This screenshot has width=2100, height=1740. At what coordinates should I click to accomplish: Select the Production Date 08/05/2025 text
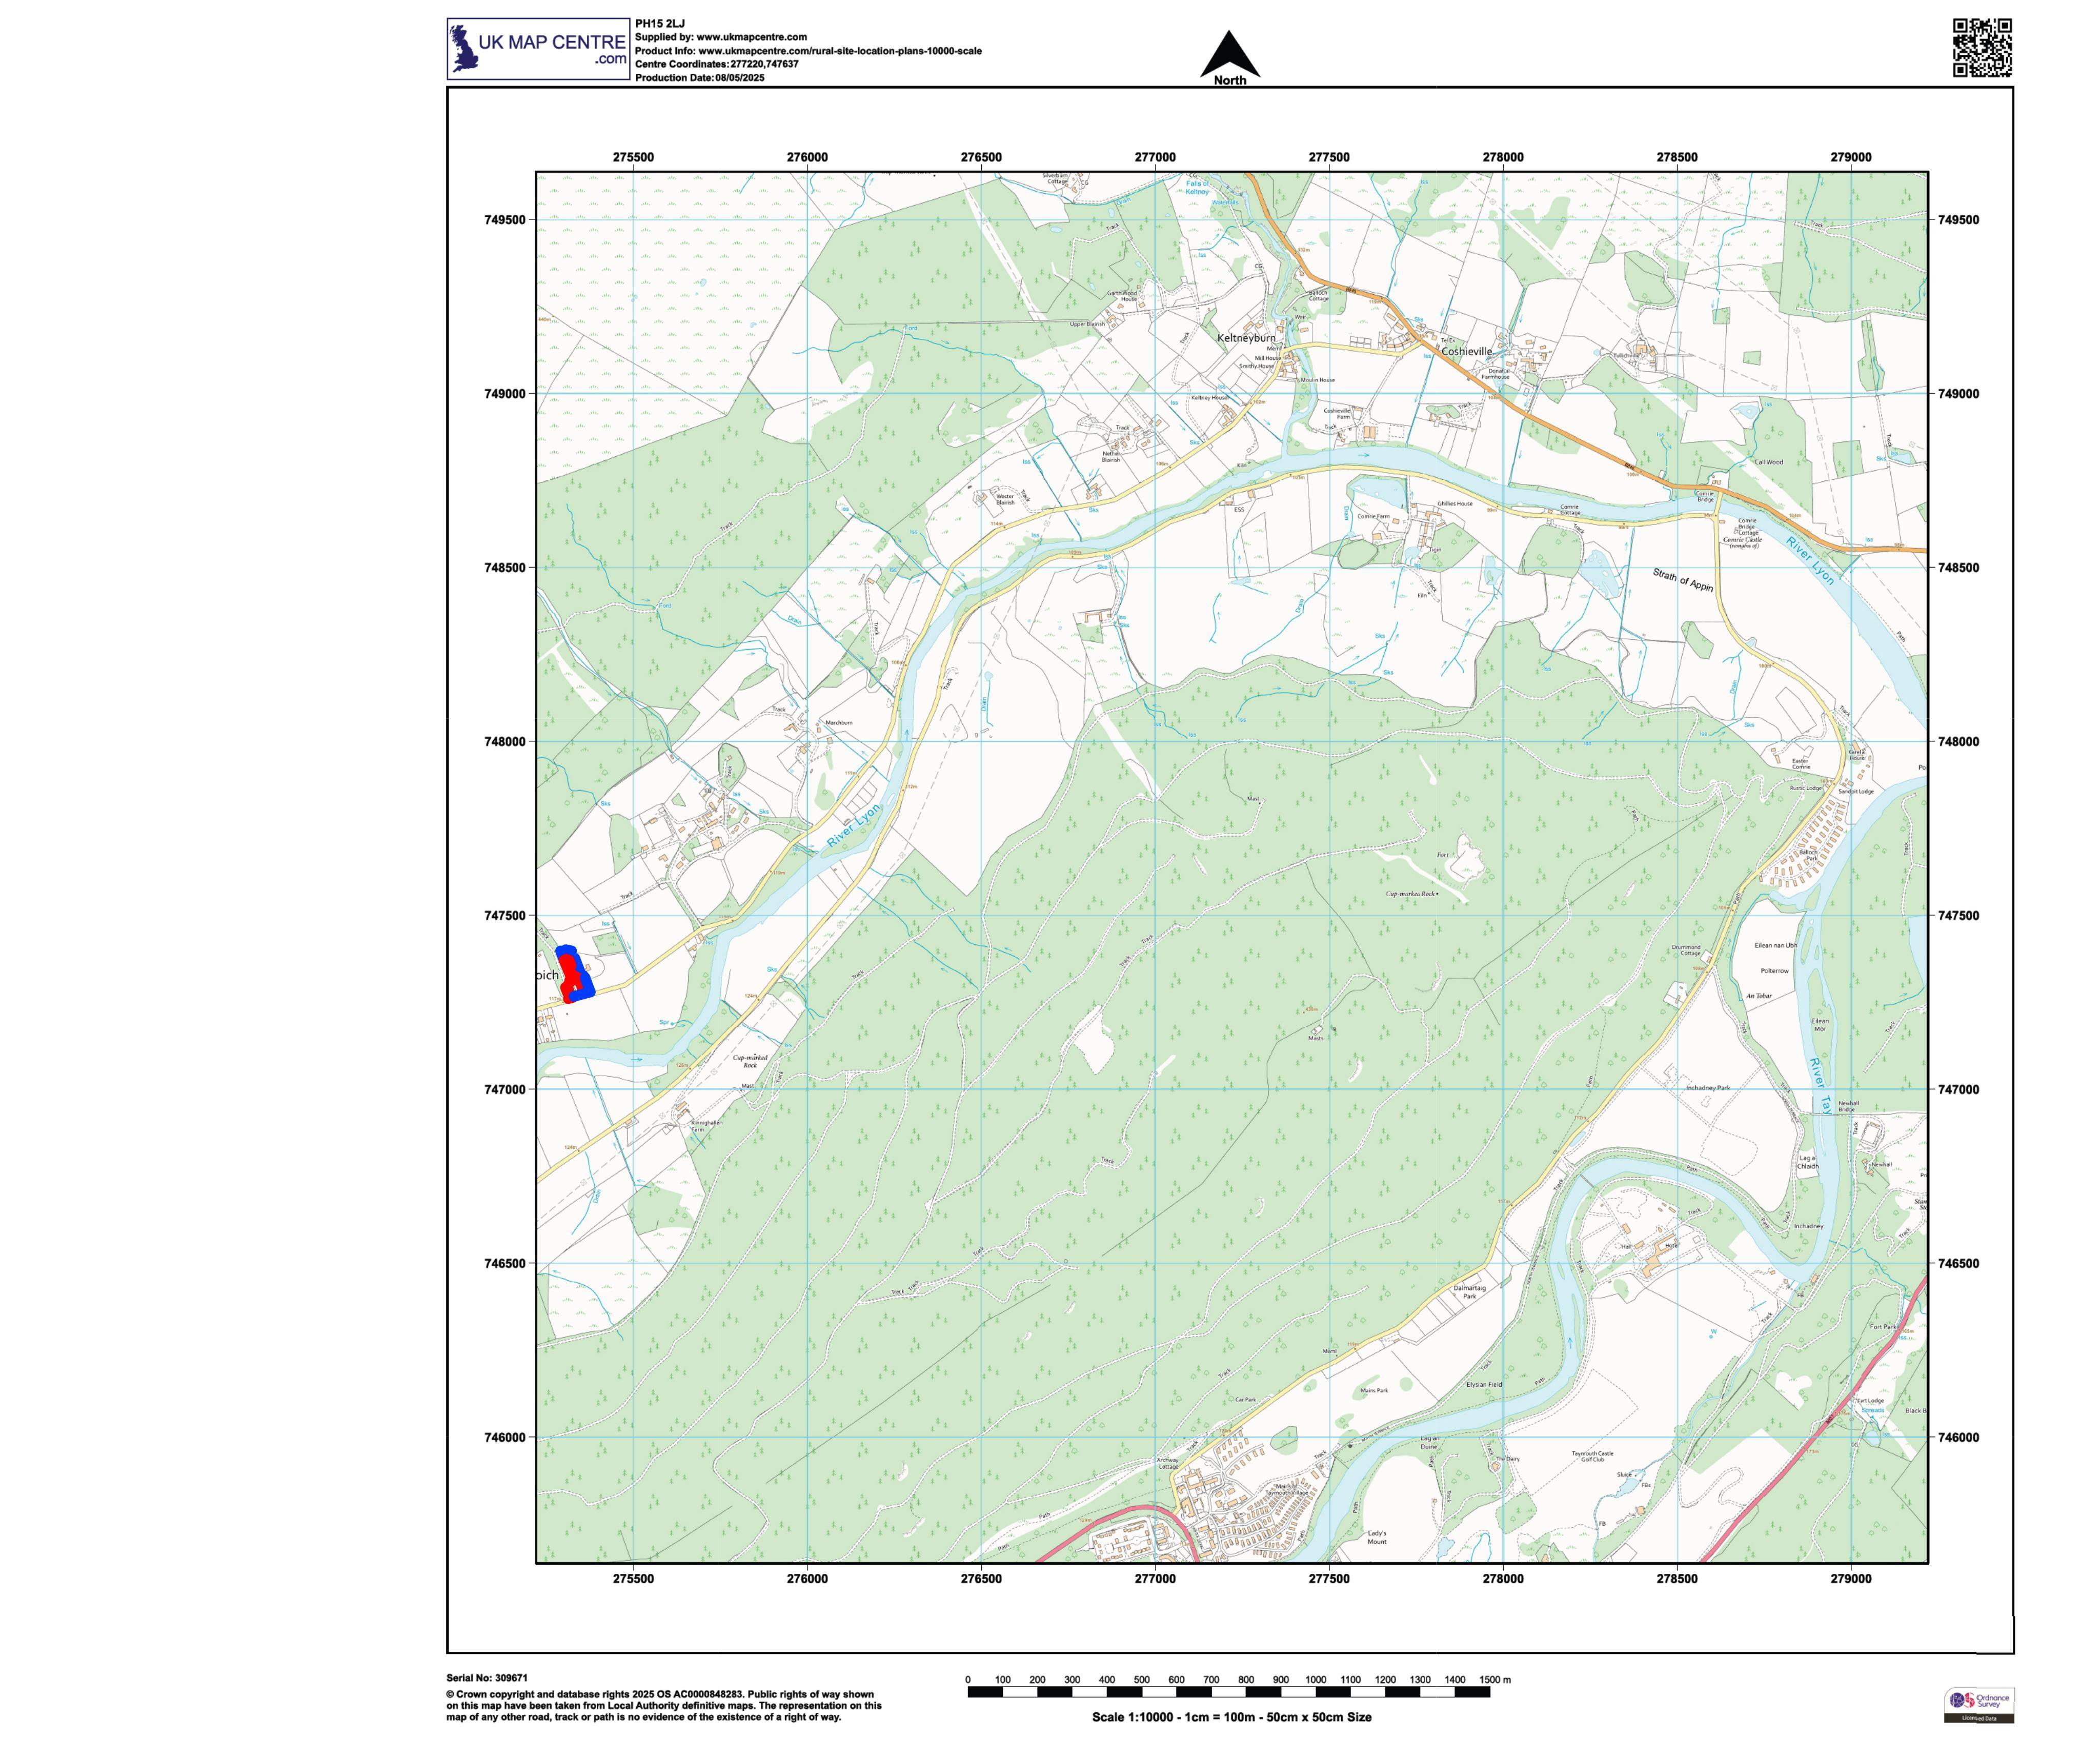coord(700,78)
